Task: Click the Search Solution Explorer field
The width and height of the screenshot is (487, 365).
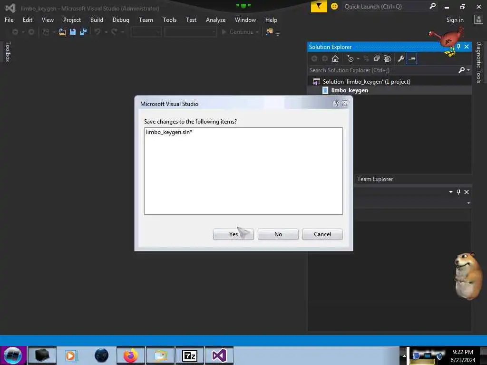Action: tap(383, 70)
